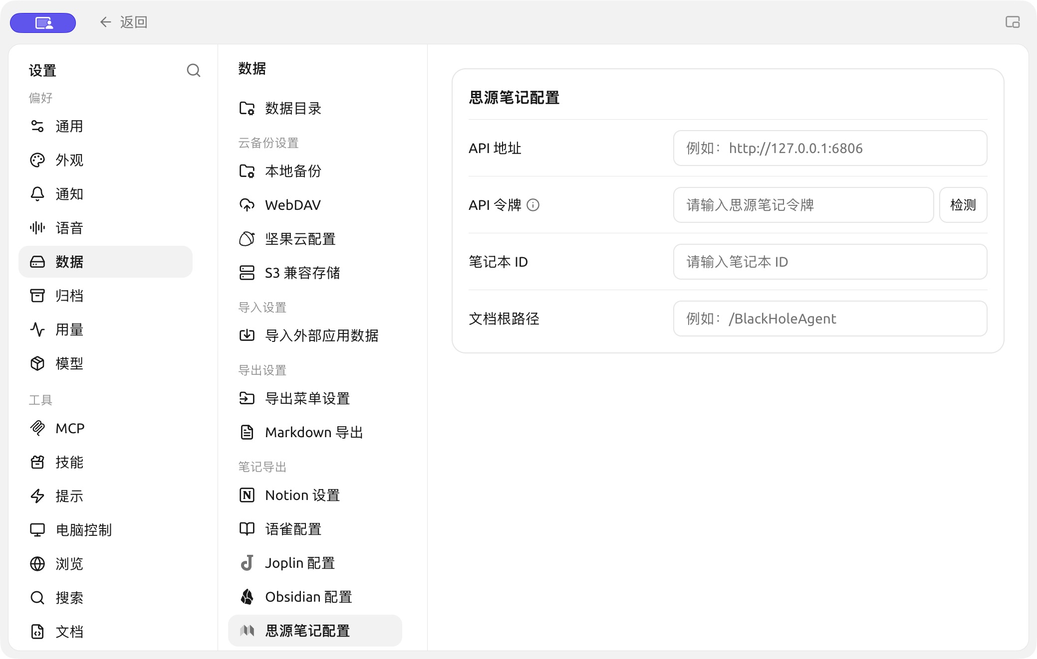Click the Markdown 导出 document icon
The width and height of the screenshot is (1037, 659).
click(247, 432)
